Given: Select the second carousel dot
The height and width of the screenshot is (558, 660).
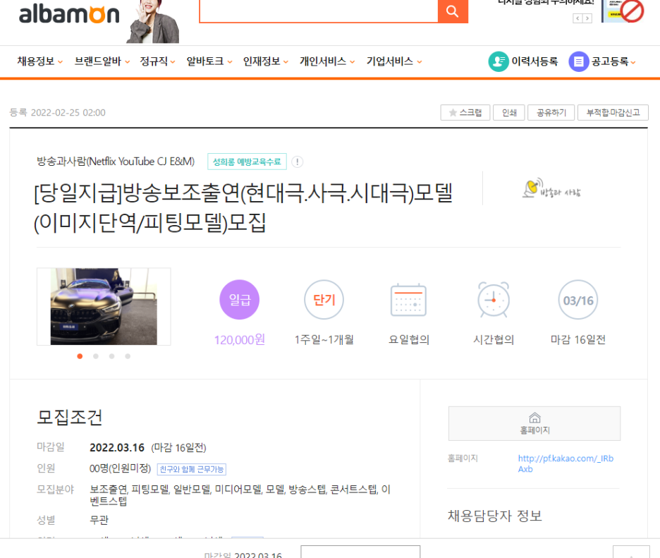Looking at the screenshot, I should tap(96, 356).
